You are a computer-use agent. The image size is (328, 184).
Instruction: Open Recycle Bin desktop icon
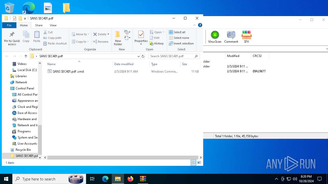[x=9, y=8]
